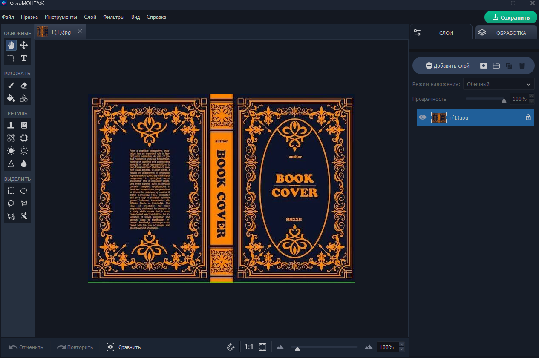
Task: Select the Sharpen triangle tool
Action: [x=11, y=163]
